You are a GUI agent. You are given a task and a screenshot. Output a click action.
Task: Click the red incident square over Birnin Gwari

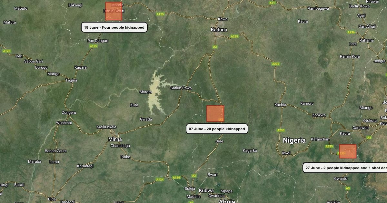pos(114,11)
